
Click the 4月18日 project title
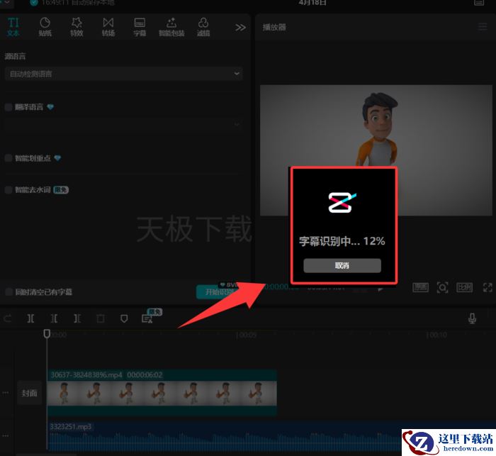[x=312, y=3]
